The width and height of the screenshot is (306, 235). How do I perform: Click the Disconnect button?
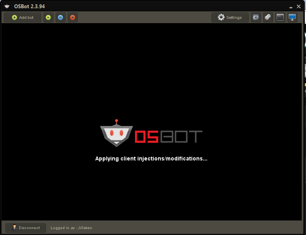tap(26, 228)
